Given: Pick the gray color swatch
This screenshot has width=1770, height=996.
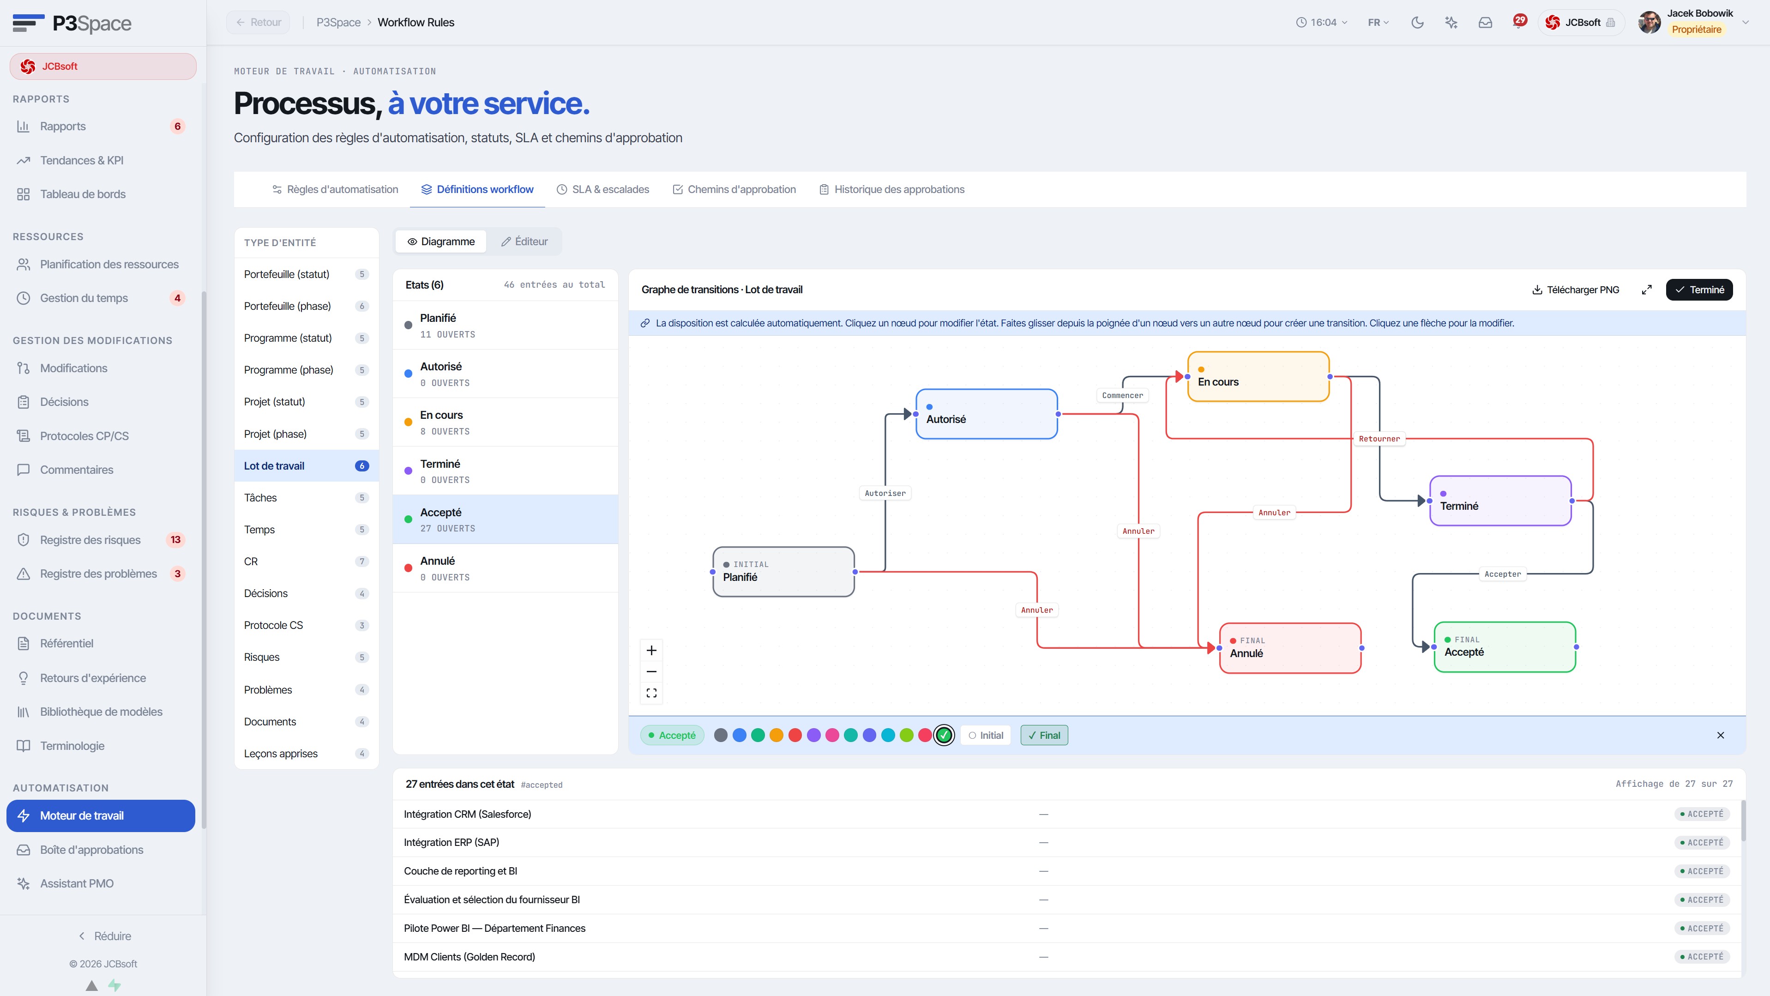Looking at the screenshot, I should (x=720, y=735).
